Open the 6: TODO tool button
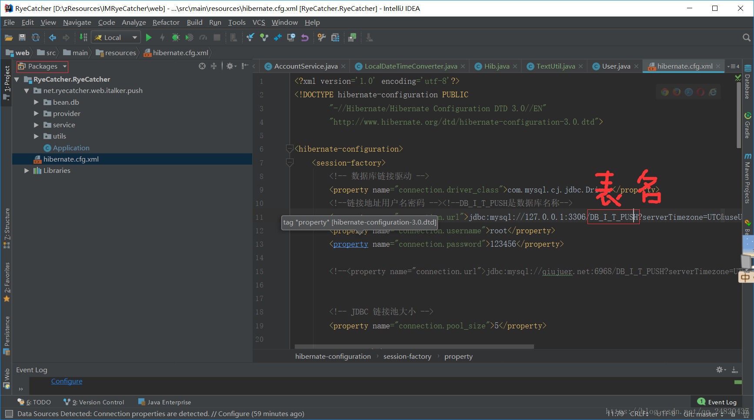The width and height of the screenshot is (754, 420). click(x=34, y=402)
